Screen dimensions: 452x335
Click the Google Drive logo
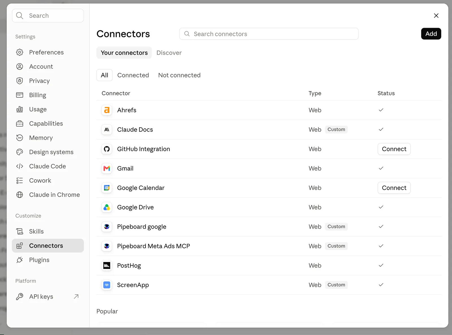[x=107, y=207]
